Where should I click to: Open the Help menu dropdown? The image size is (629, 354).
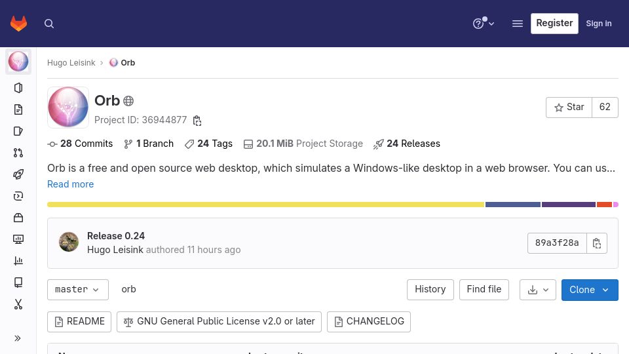click(484, 24)
